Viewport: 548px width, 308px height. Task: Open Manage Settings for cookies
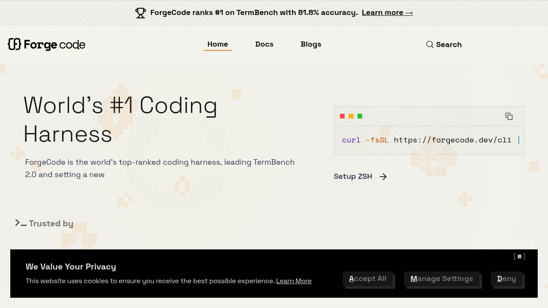442,279
